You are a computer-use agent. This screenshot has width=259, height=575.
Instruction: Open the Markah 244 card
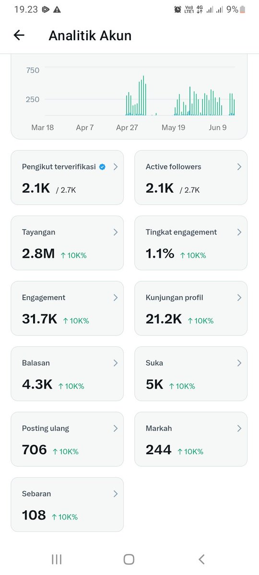191,439
